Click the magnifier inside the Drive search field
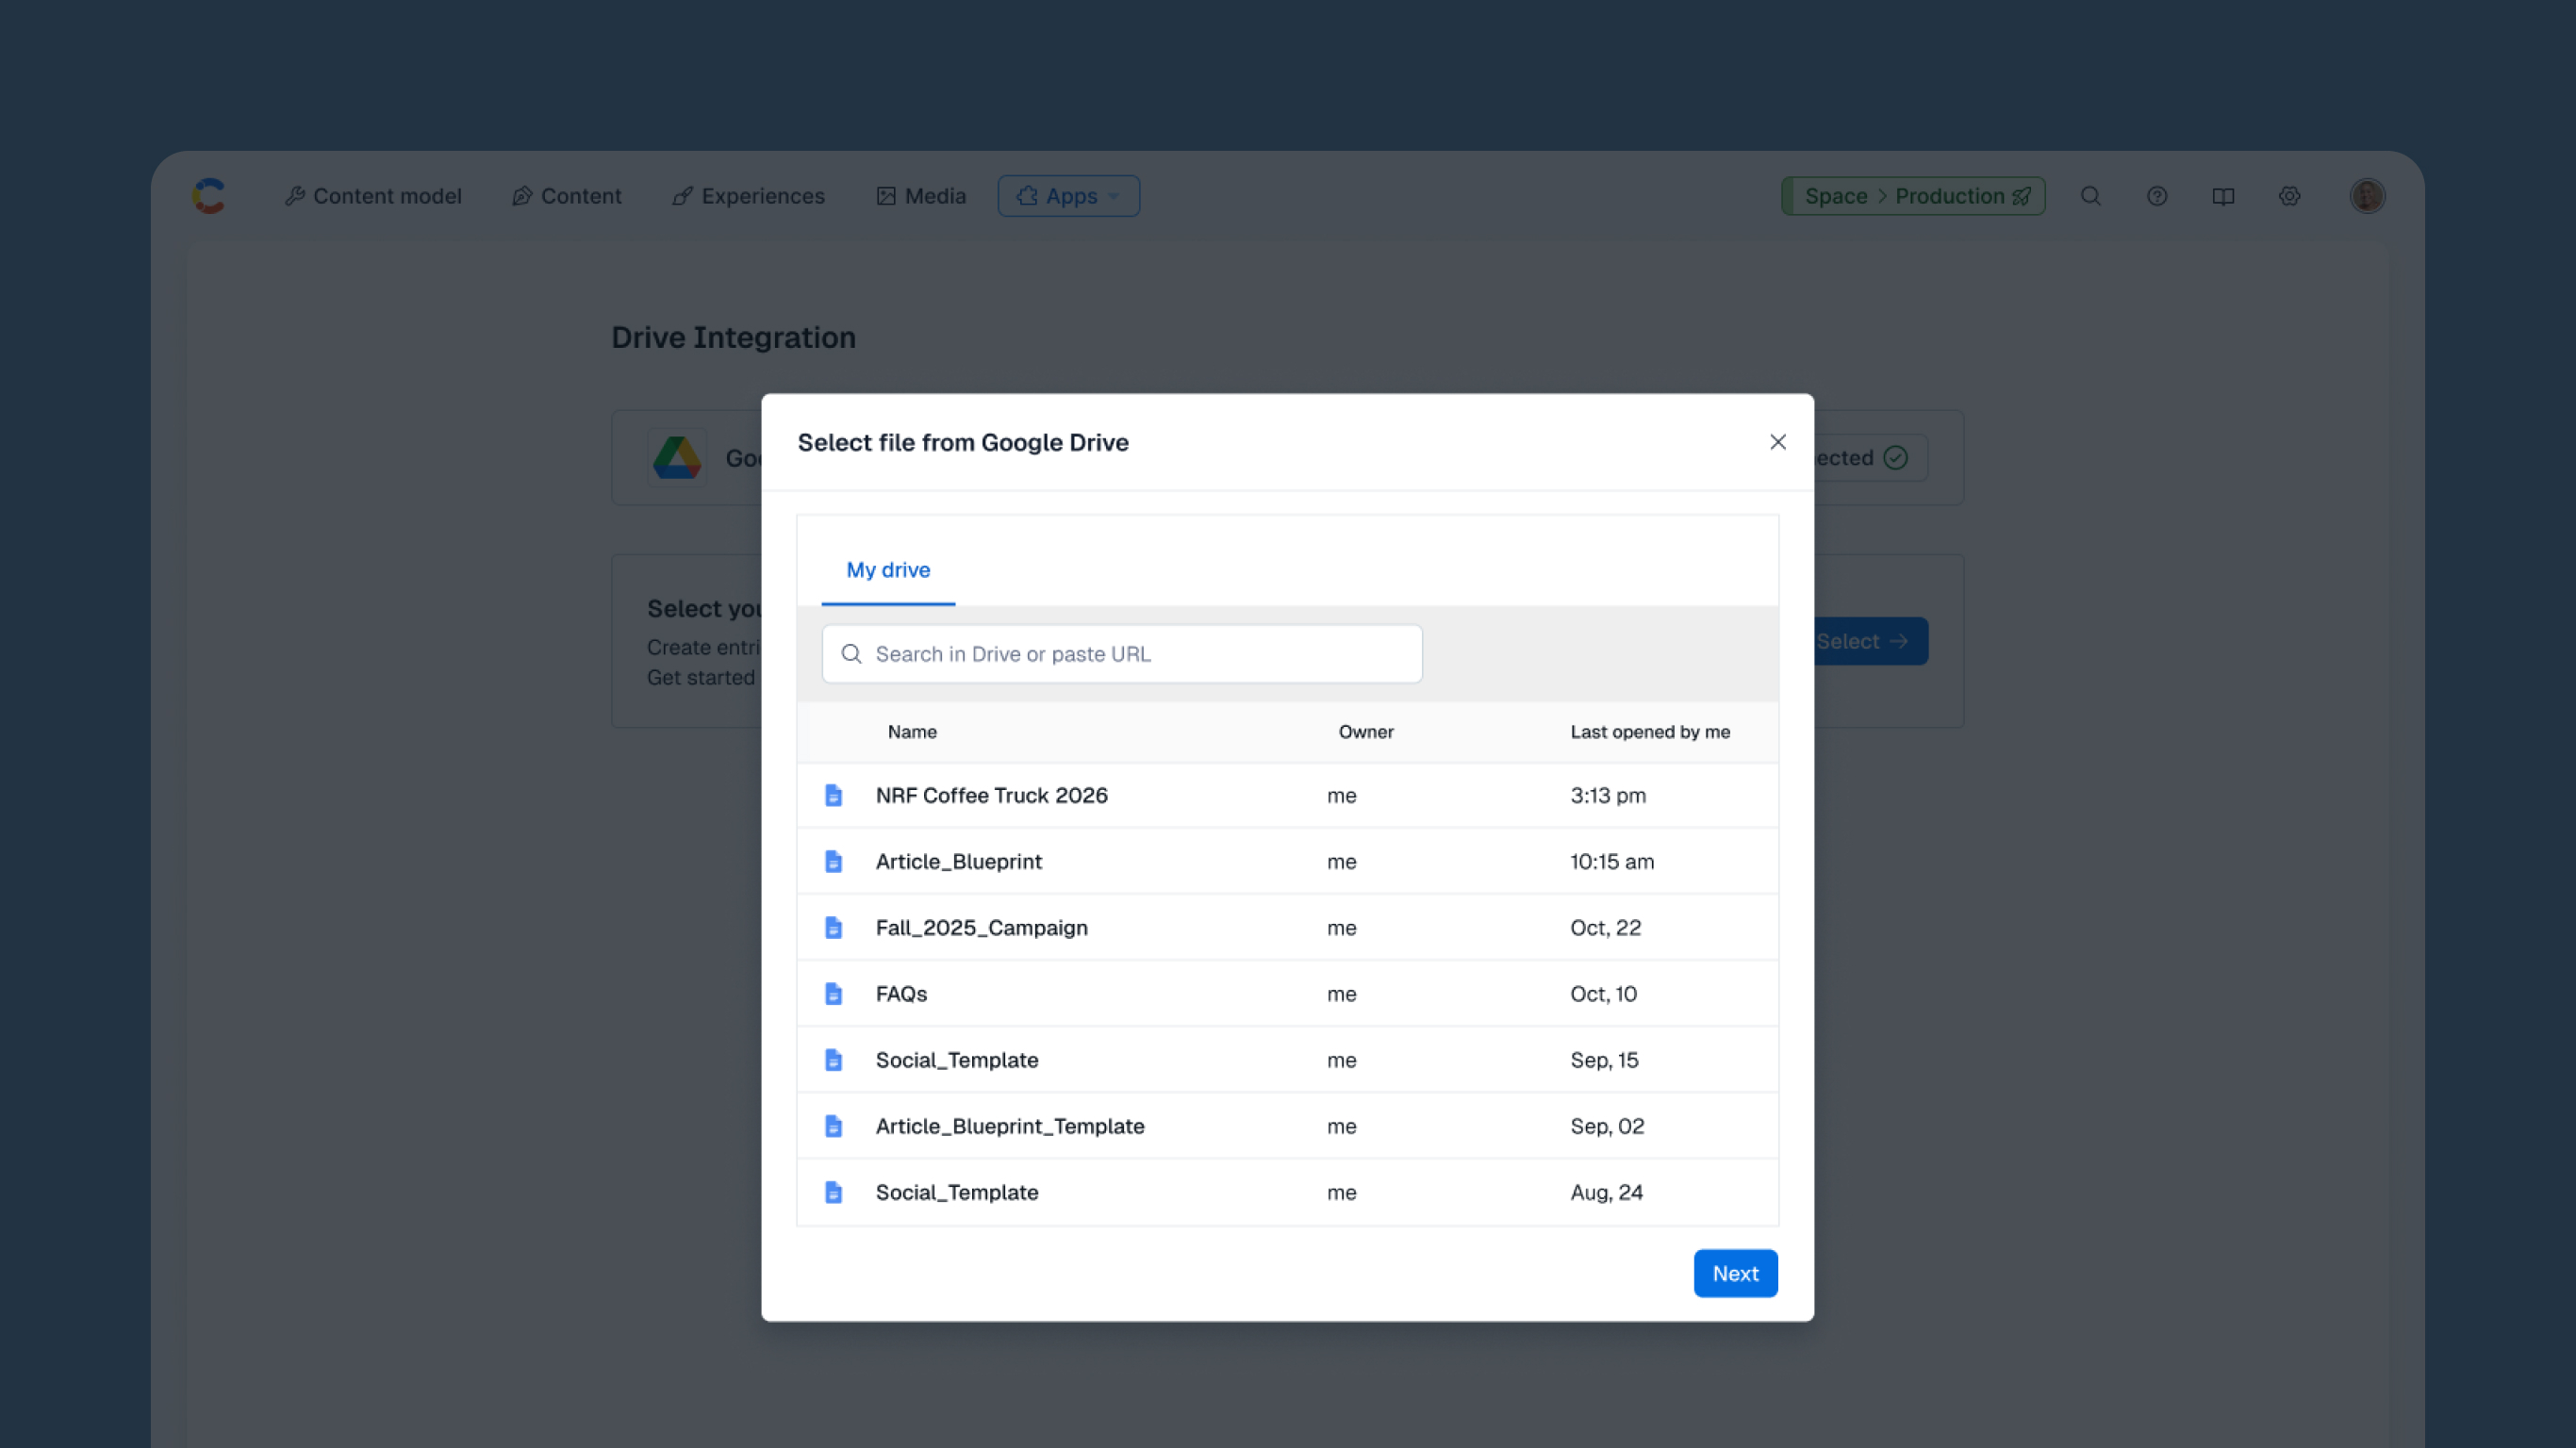The image size is (2576, 1448). point(852,653)
